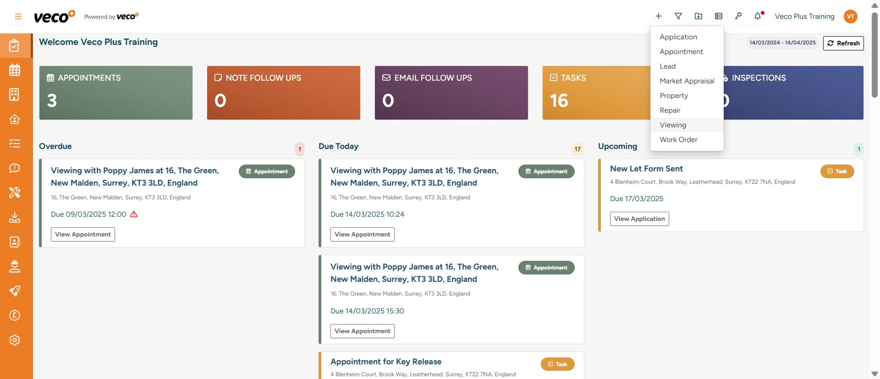Image resolution: width=880 pixels, height=379 pixels.
Task: Open the notifications bell
Action: coord(758,16)
